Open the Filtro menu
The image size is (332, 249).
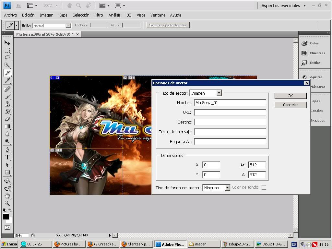point(99,15)
